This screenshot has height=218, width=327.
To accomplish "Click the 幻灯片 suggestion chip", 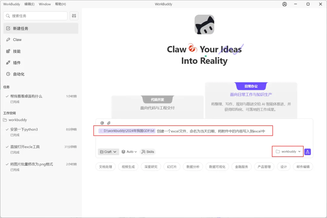I will pyautogui.click(x=172, y=167).
